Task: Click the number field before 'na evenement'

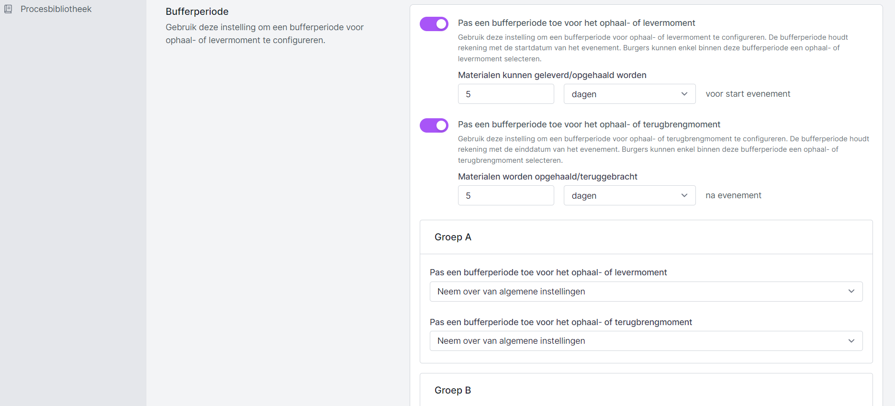Action: tap(505, 196)
